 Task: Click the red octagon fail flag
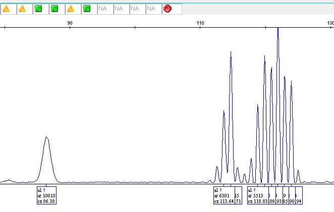pos(168,9)
